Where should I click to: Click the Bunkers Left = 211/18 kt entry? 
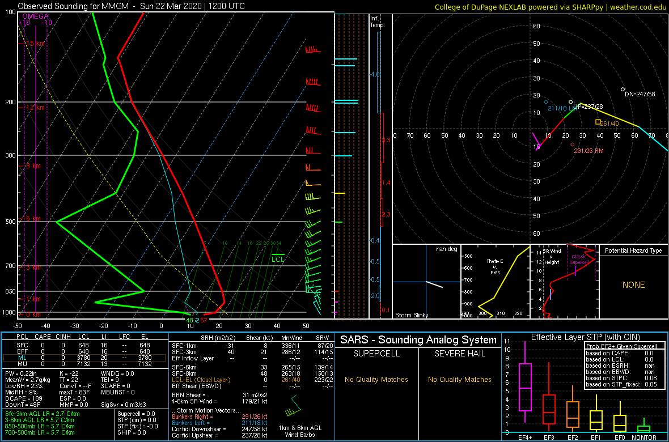click(219, 423)
